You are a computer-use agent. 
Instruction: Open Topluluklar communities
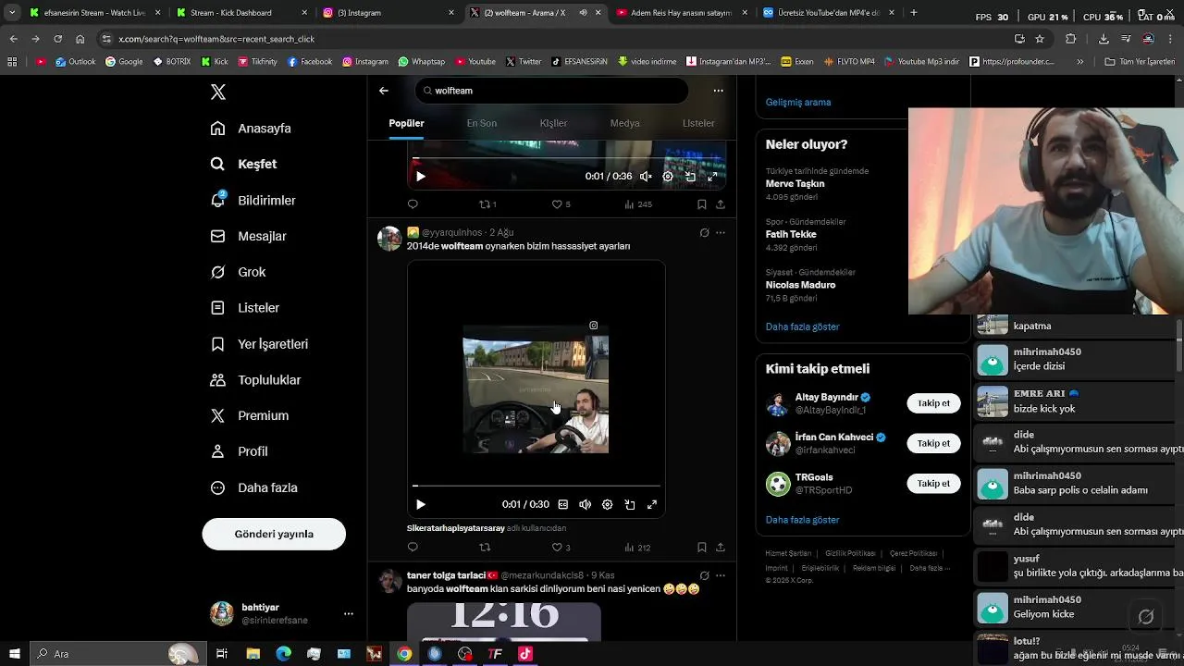[x=255, y=380]
